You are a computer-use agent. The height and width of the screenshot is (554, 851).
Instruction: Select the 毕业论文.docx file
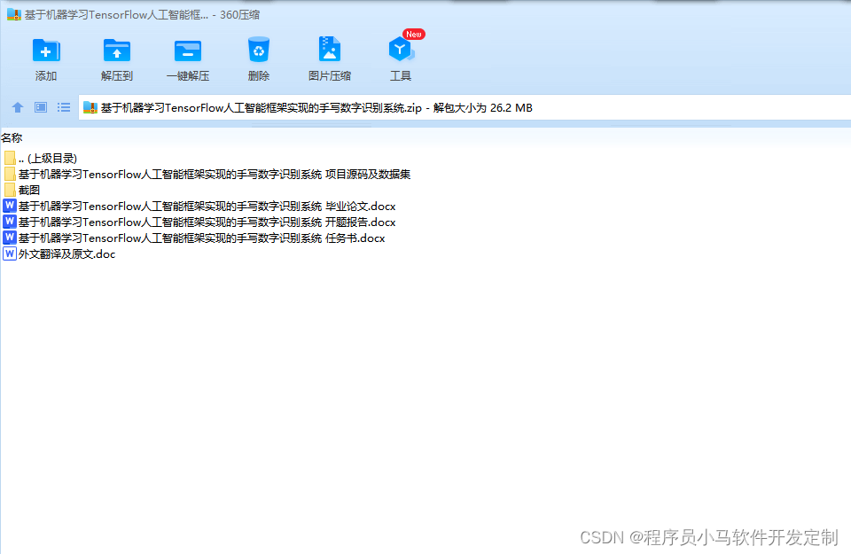click(199, 207)
